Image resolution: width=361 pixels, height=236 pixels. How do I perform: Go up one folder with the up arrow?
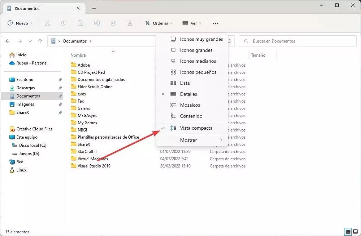[x=40, y=41]
